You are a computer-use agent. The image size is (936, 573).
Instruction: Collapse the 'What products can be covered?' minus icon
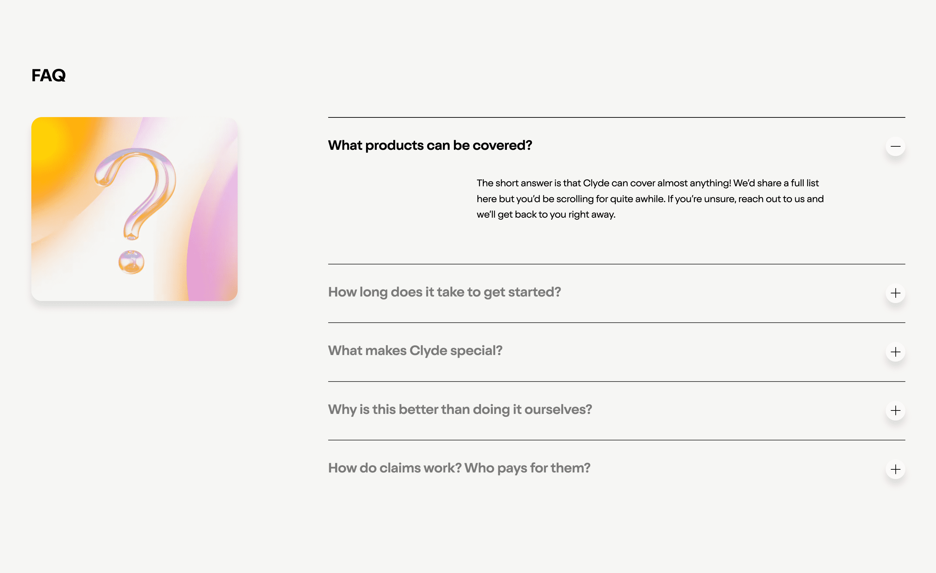coord(895,146)
